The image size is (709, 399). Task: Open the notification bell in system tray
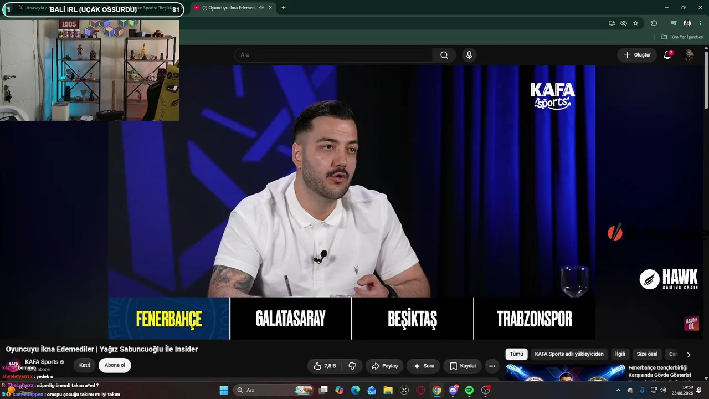[x=699, y=390]
